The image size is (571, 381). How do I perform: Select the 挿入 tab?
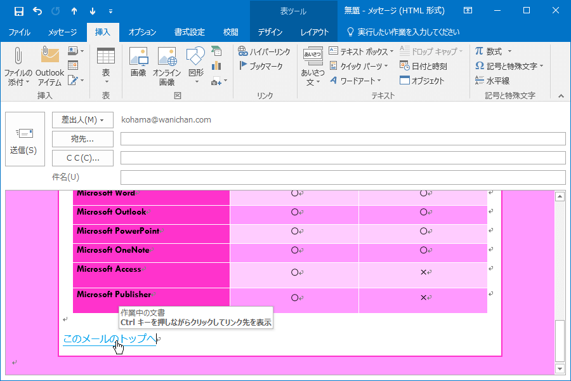(x=103, y=32)
